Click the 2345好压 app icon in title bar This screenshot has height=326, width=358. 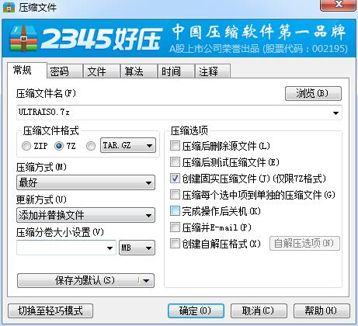tap(9, 7)
